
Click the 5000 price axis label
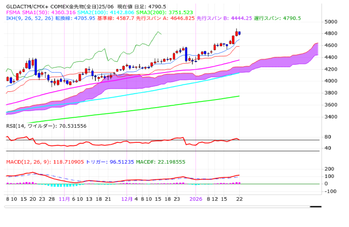click(x=331, y=22)
